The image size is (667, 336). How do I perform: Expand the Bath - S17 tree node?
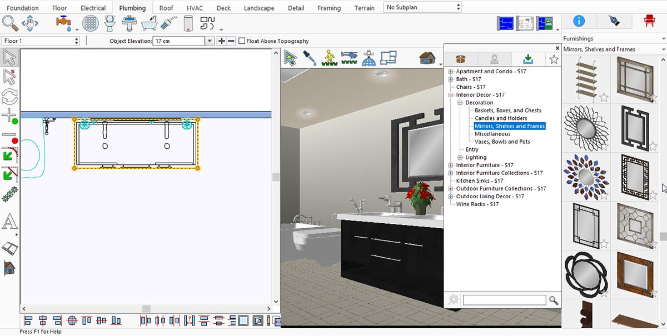tap(451, 79)
